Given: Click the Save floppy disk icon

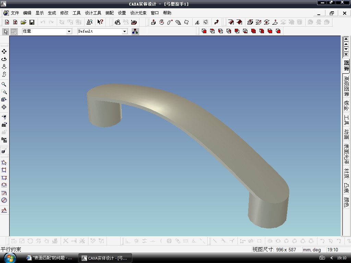Looking at the screenshot, I should [x=32, y=22].
